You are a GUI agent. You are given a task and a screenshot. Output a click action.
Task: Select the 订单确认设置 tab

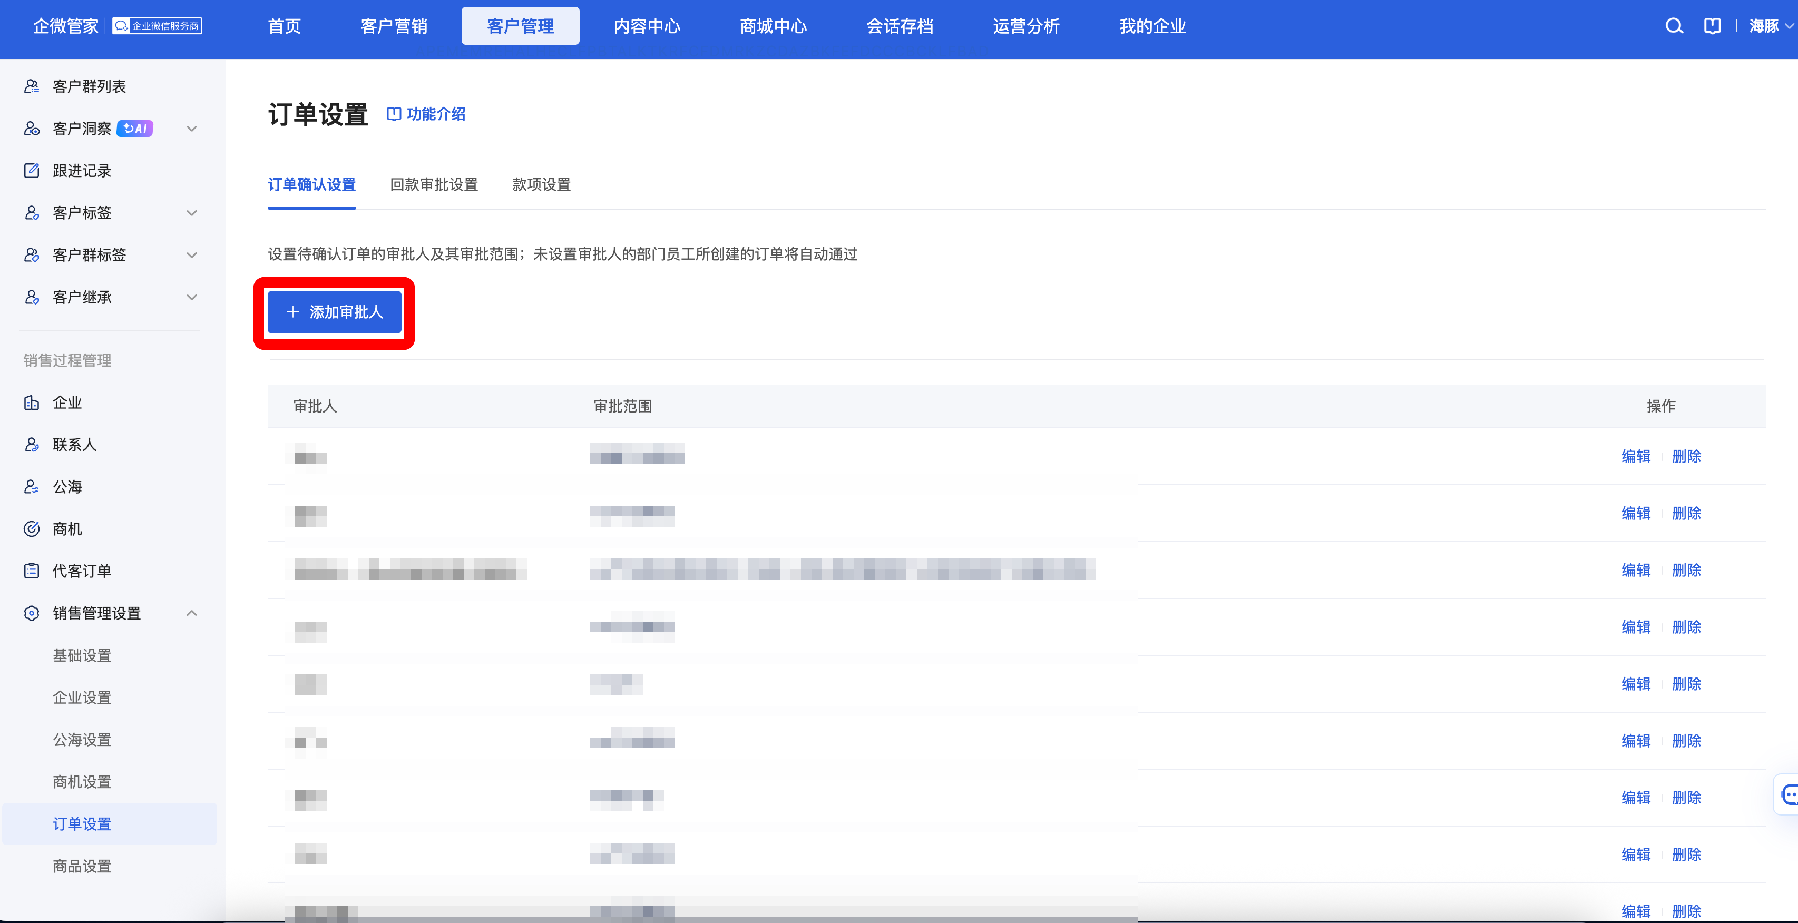pos(312,185)
